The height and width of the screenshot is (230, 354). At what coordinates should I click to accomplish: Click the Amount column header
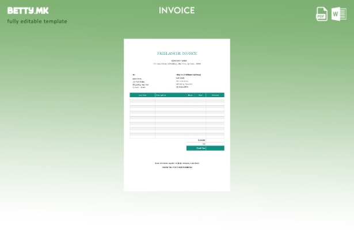215,95
